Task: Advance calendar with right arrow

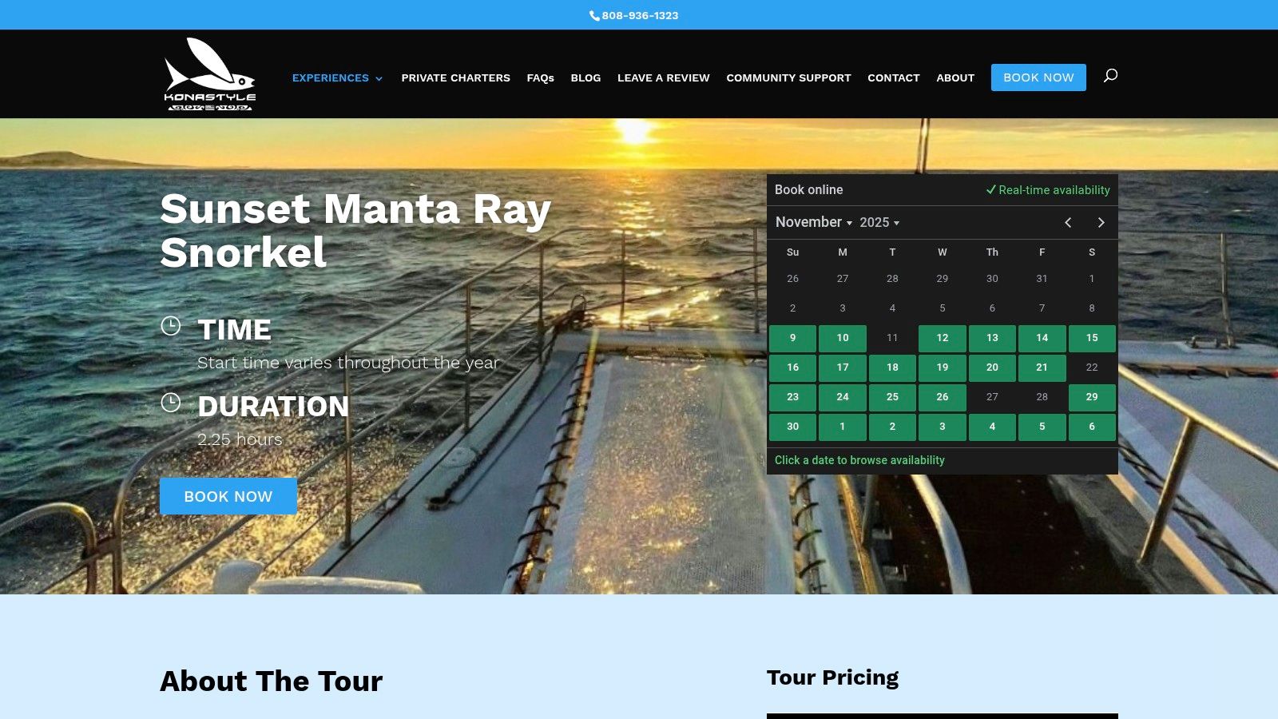Action: [1101, 223]
